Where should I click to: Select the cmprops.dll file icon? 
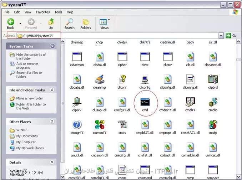pos(168,124)
